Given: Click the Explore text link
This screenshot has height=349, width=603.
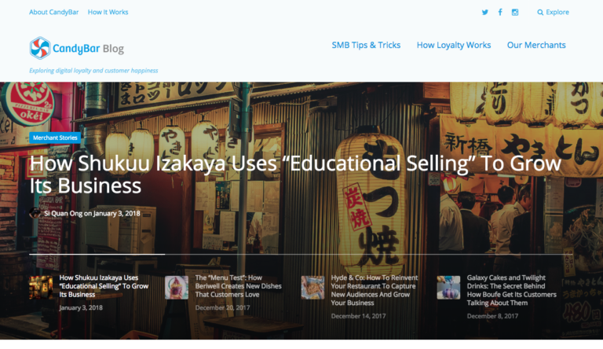Looking at the screenshot, I should tap(557, 13).
